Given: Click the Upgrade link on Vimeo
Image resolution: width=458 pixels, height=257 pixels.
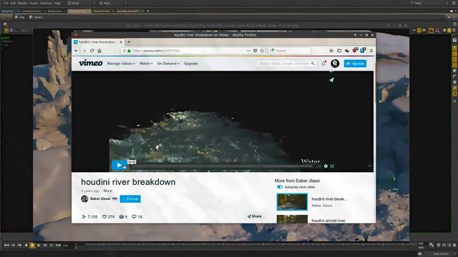Looking at the screenshot, I should (191, 64).
